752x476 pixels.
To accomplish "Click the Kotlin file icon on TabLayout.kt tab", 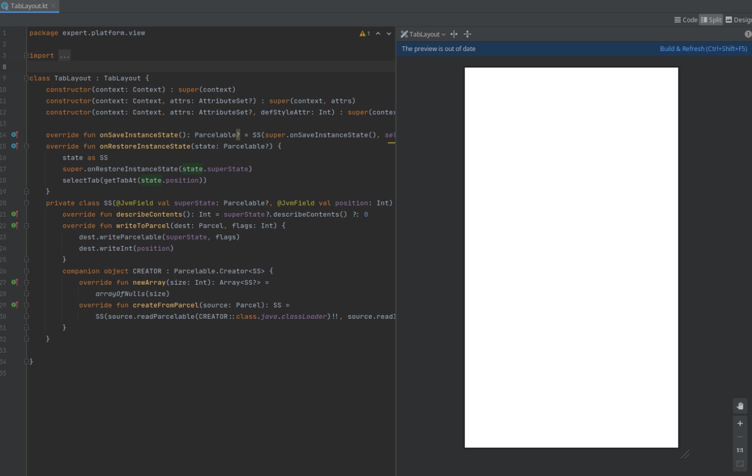I will tap(5, 6).
